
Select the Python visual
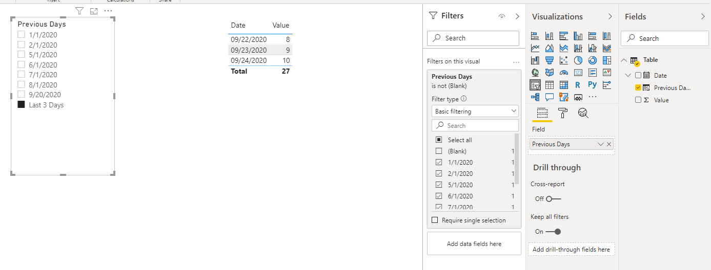593,85
